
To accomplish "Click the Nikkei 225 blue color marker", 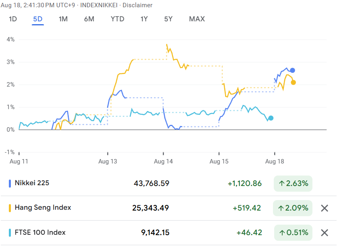I will point(10,183).
